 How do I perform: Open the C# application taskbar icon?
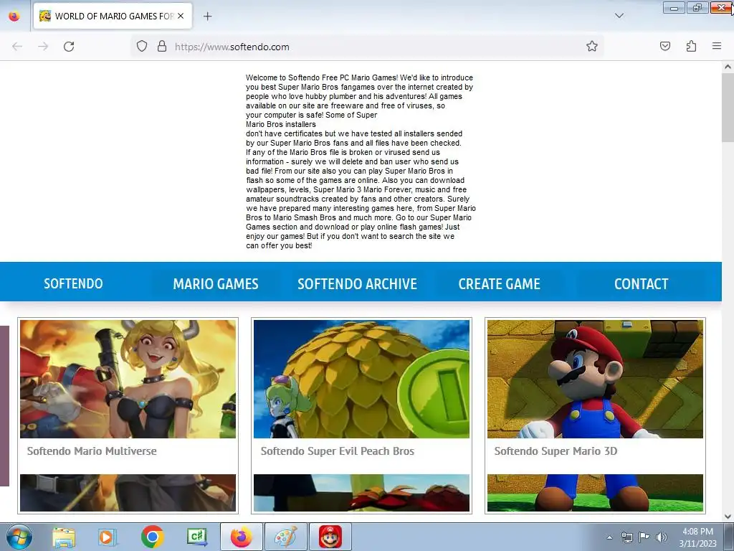[x=197, y=537]
